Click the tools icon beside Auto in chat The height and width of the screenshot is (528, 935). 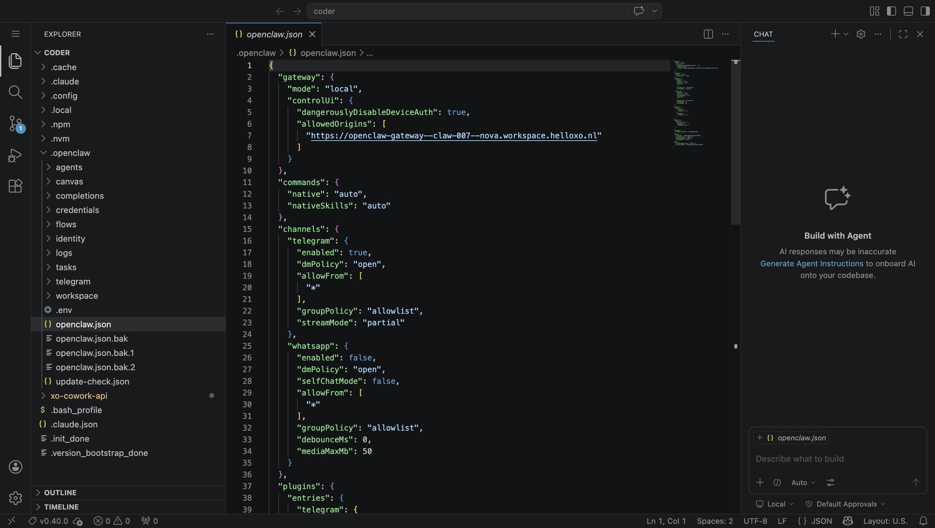777,482
